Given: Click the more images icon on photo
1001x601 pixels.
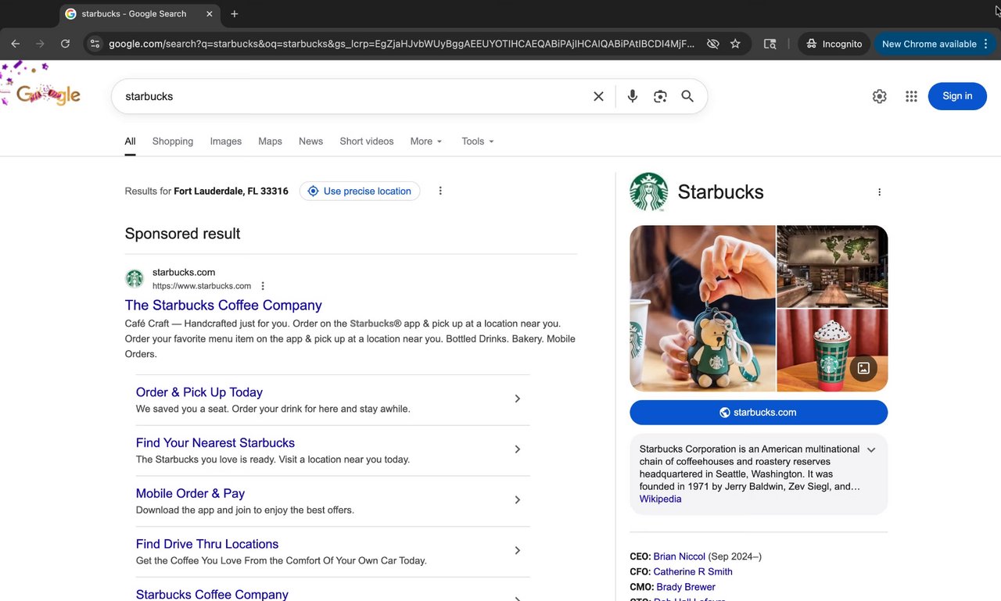Looking at the screenshot, I should click(x=863, y=368).
